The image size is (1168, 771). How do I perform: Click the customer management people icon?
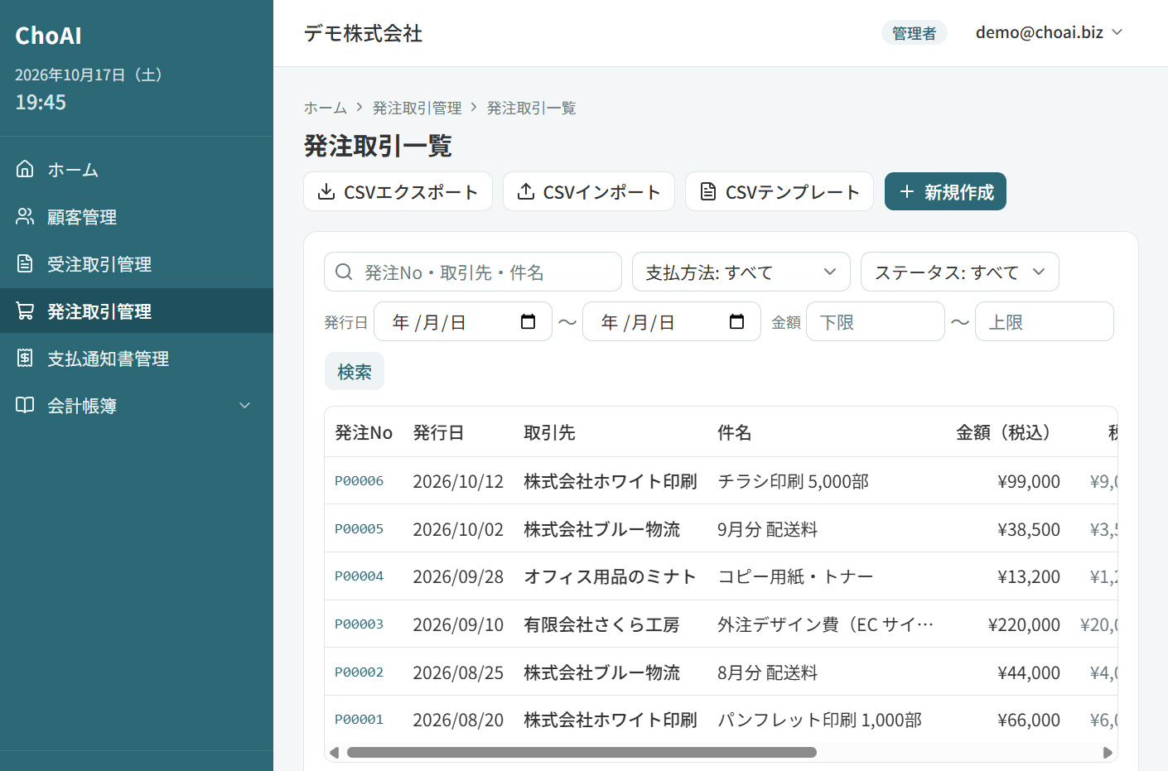tap(25, 216)
